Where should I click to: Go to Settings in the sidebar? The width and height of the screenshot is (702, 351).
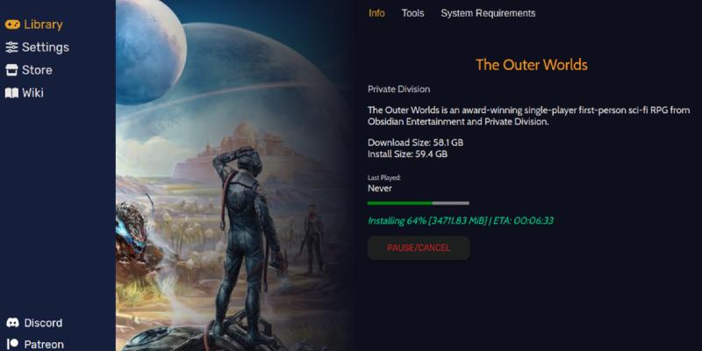pyautogui.click(x=37, y=47)
